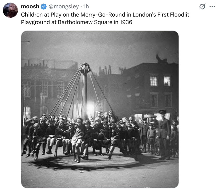This screenshot has width=216, height=191.
Task: Open the black-and-white playground photo
Action: point(100,109)
